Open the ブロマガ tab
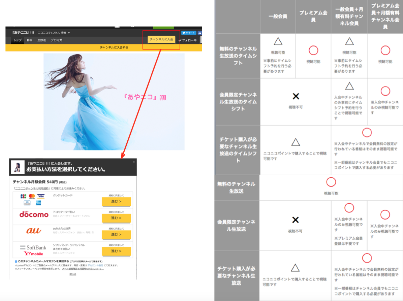 point(56,40)
